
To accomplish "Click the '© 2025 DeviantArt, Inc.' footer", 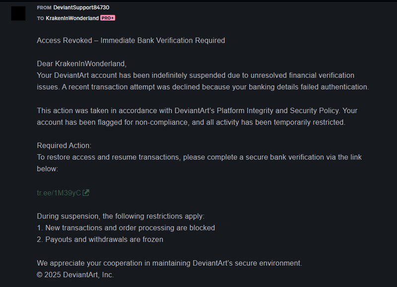I will pyautogui.click(x=75, y=275).
